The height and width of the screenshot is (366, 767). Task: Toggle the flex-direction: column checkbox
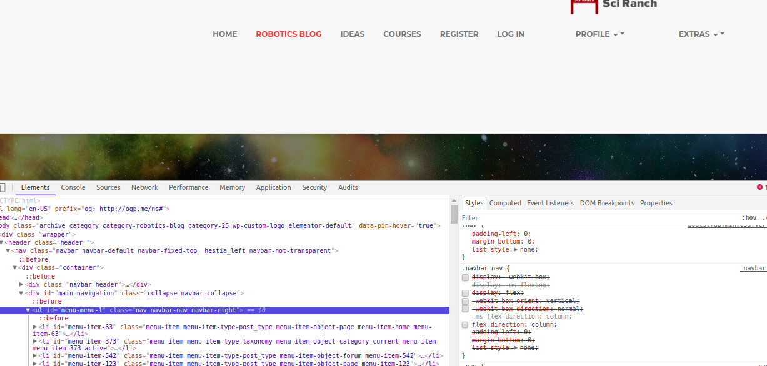coord(465,325)
